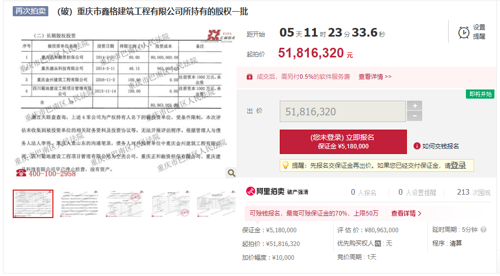View software service fee 查看详情 link
Viewport: 500px width, 276px height.
coord(375,77)
